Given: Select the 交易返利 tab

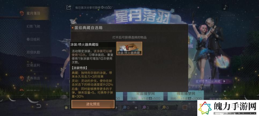Looking at the screenshot, I should tap(33, 65).
